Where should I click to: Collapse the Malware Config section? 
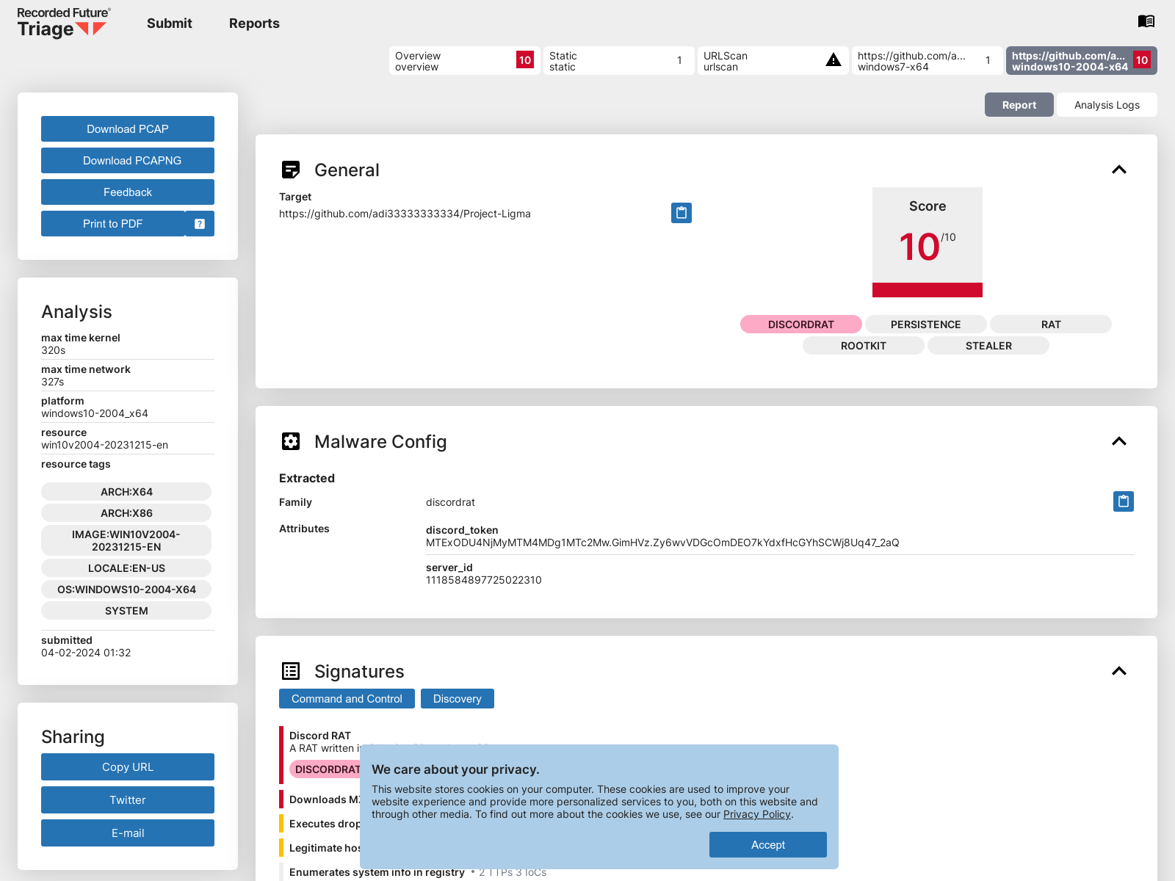pos(1119,441)
